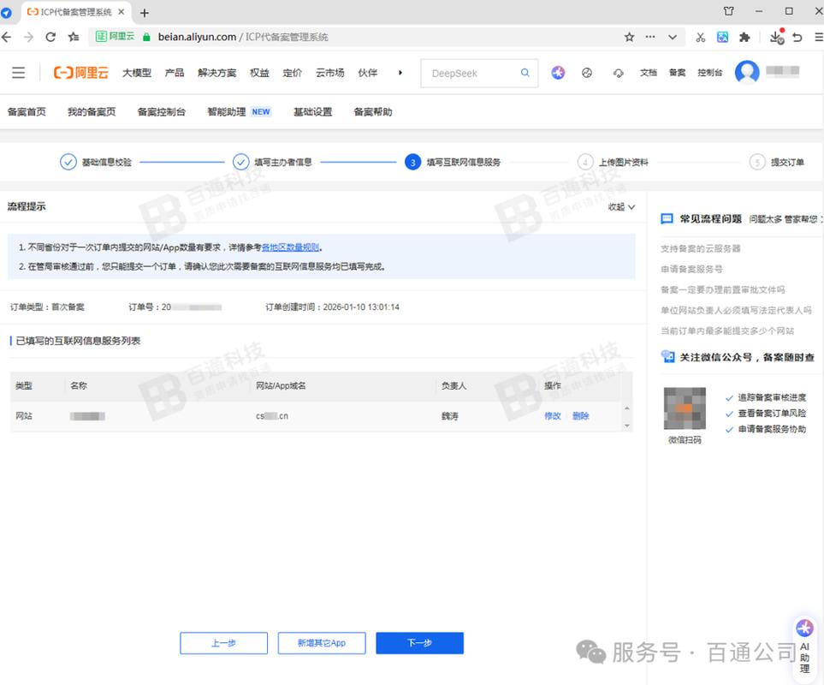Go to 备案首页 tab

tap(27, 111)
